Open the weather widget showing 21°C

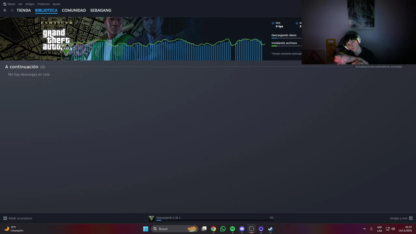(x=14, y=229)
